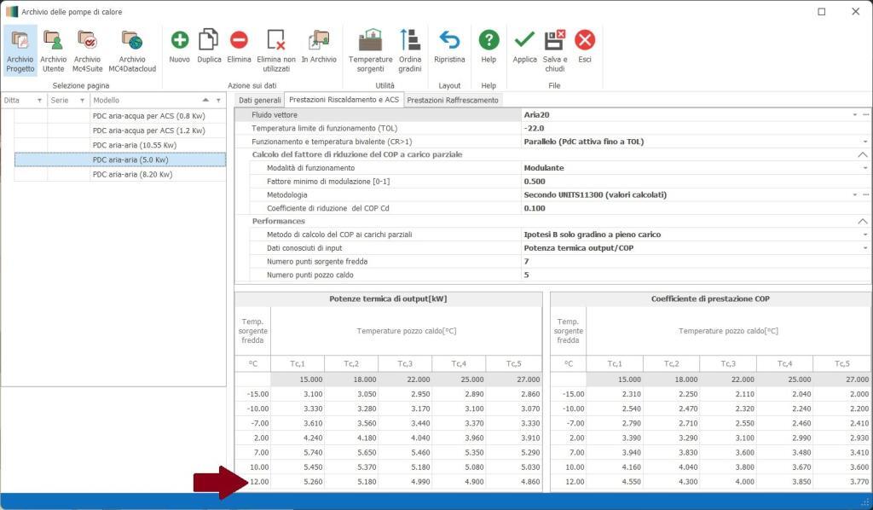Remove unused items with Elimina non utilizzati
873x510 pixels.
[x=276, y=50]
